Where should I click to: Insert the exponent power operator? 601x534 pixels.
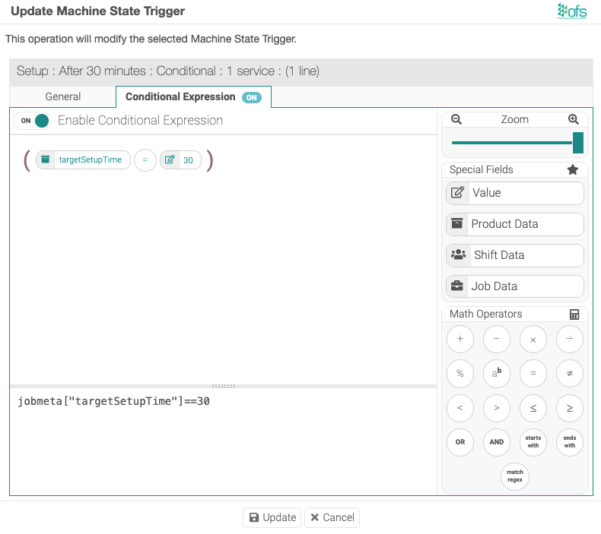(497, 374)
